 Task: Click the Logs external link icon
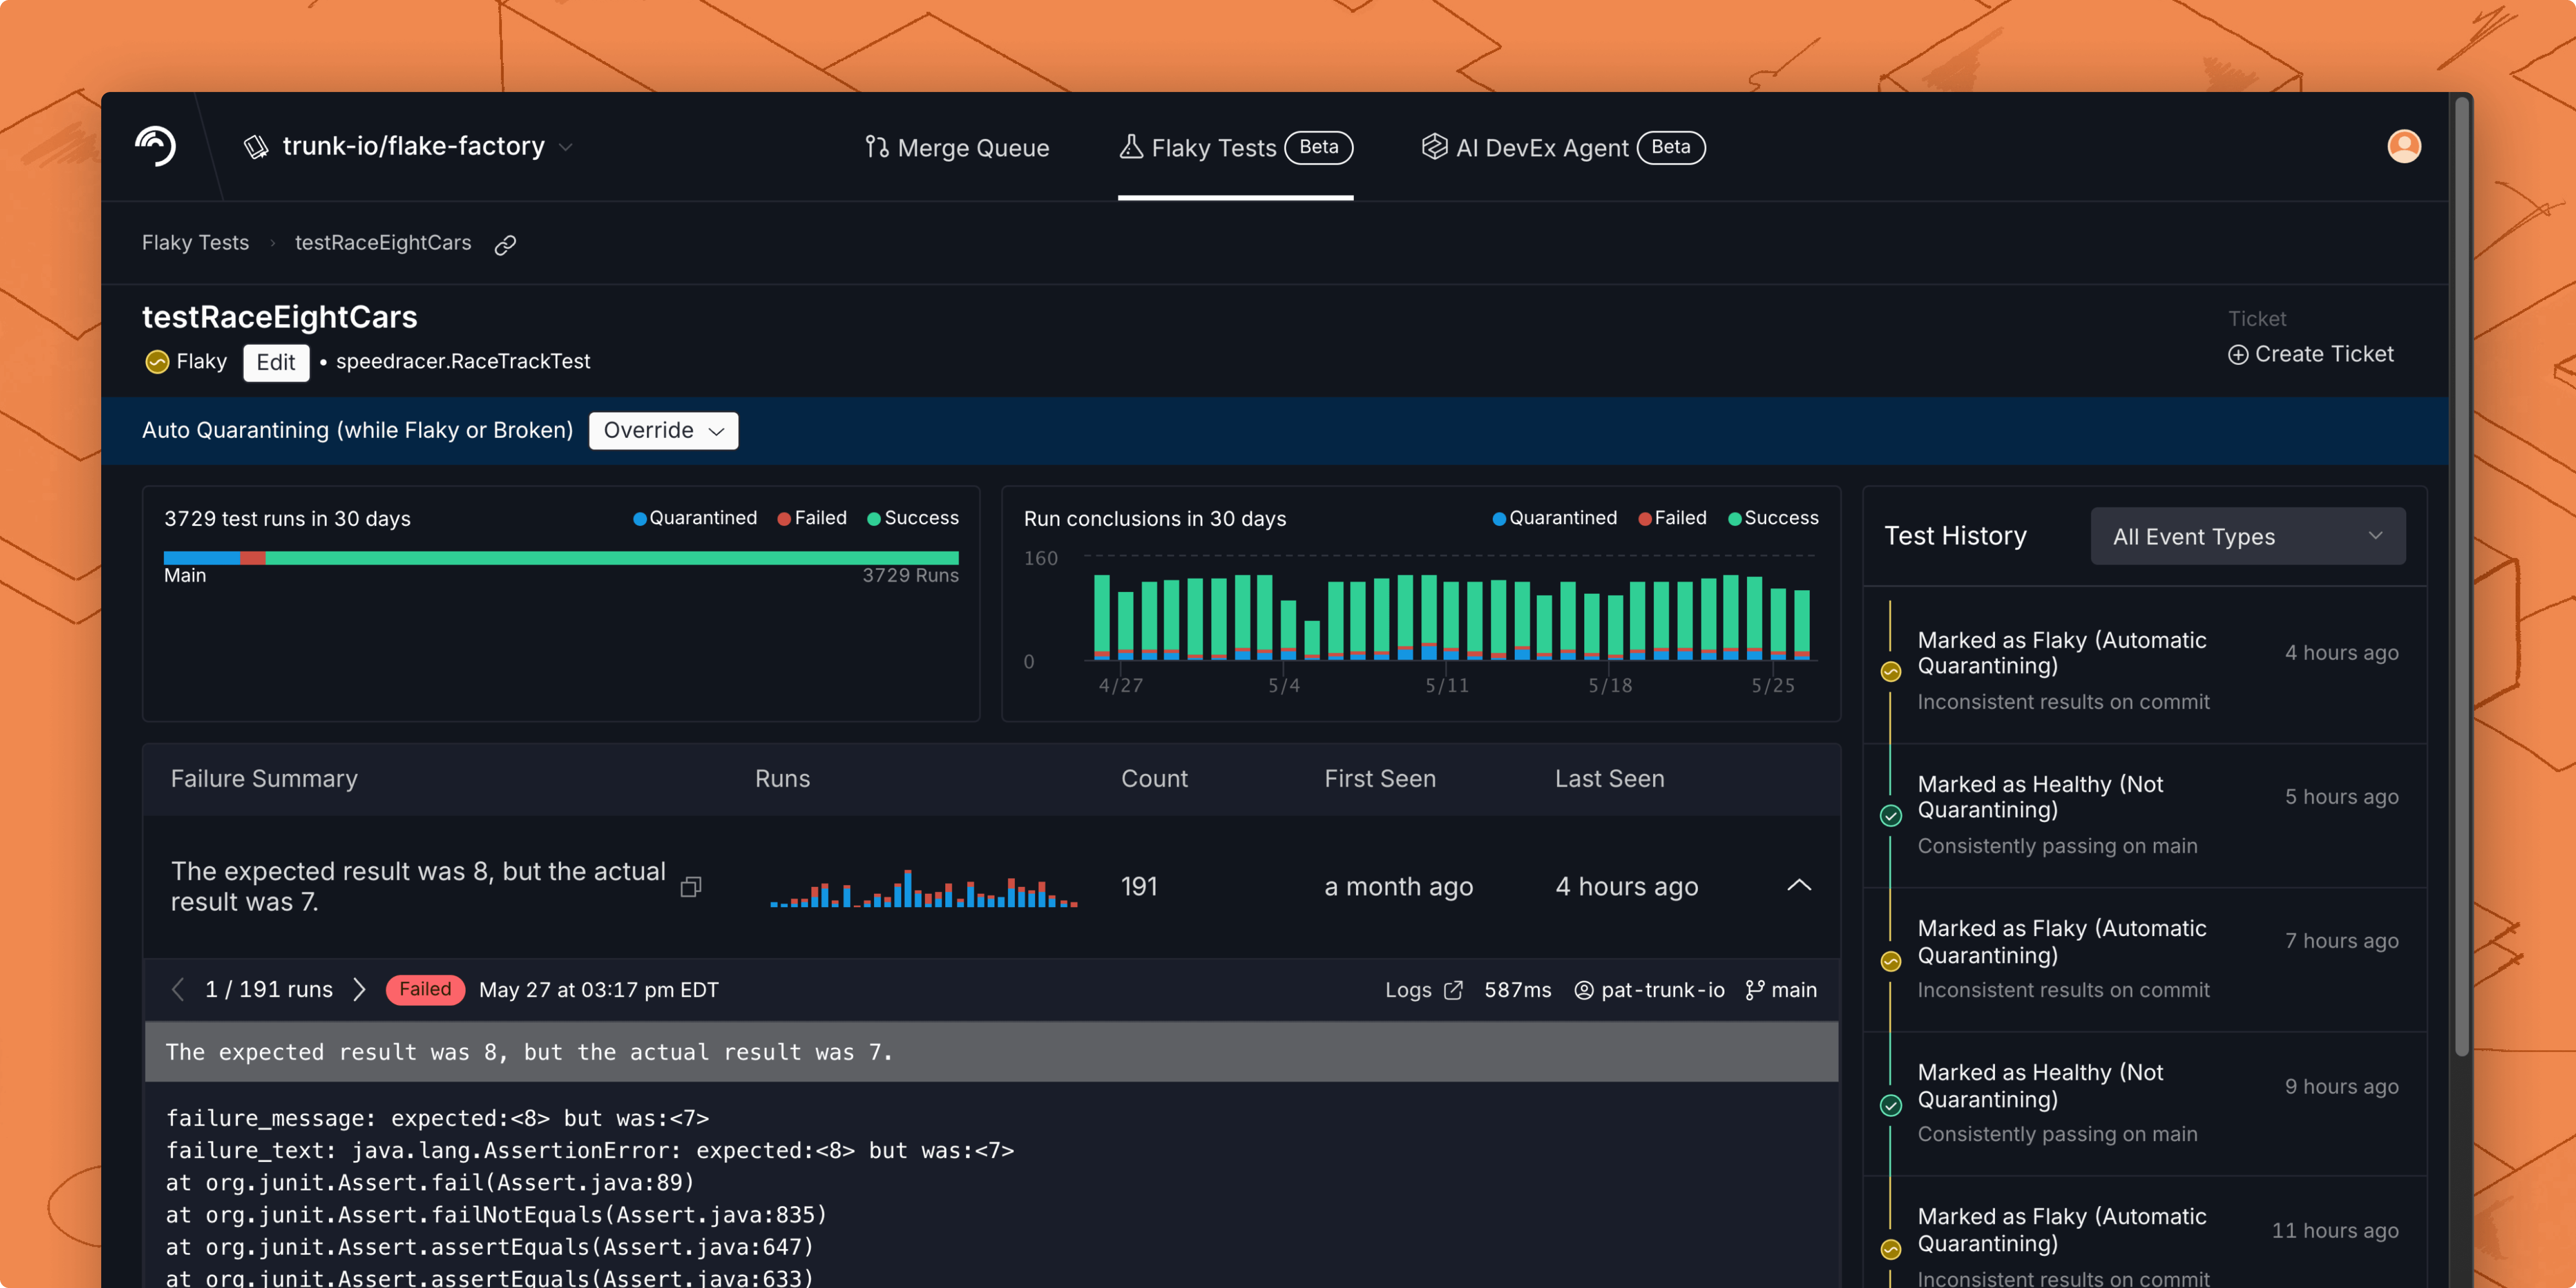pos(1453,990)
